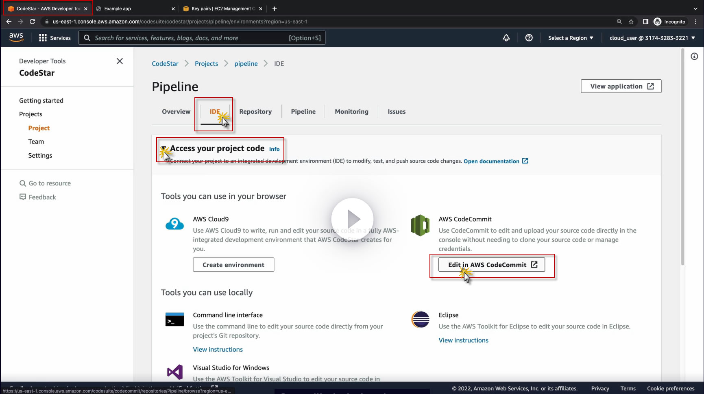The height and width of the screenshot is (394, 704).
Task: Select Team in the sidebar
Action: pyautogui.click(x=36, y=141)
